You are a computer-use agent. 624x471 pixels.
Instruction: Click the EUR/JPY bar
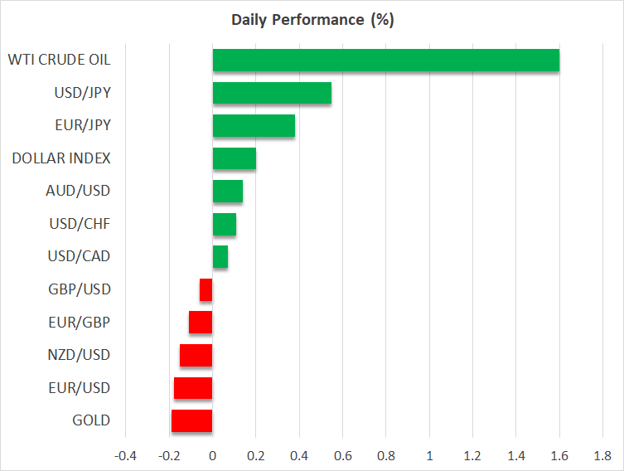254,126
